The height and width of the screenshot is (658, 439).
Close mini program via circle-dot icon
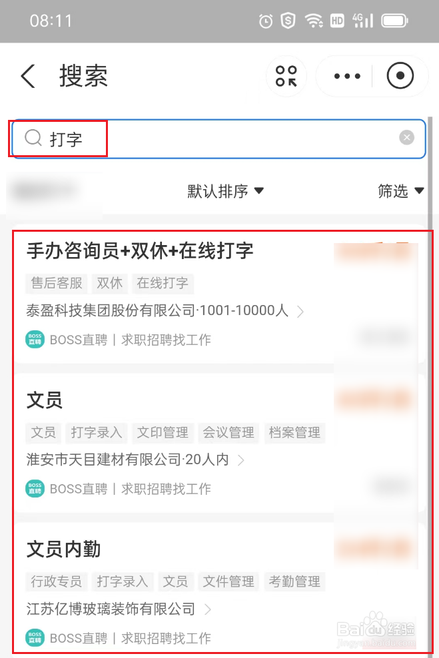tap(400, 75)
